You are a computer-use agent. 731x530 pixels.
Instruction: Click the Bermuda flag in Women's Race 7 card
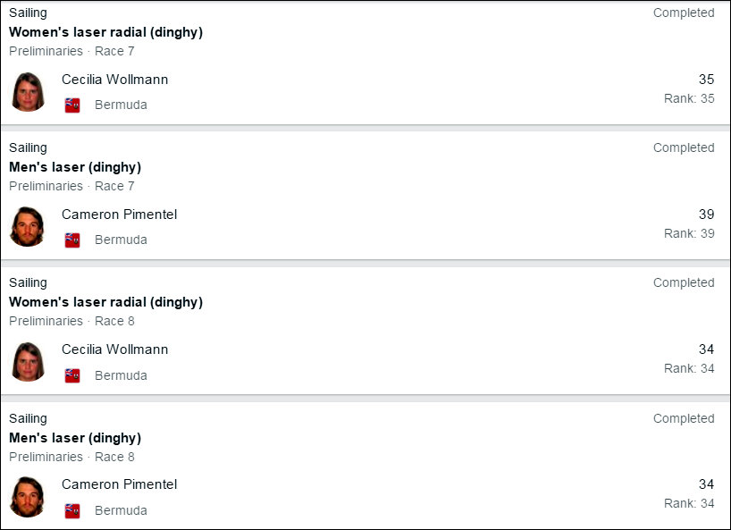[72, 105]
